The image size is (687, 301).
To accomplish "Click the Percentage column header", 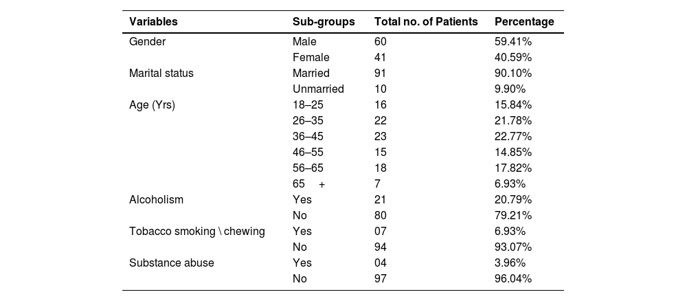I will click(x=524, y=21).
